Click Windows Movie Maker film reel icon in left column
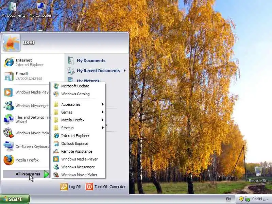Screen dimensions: 272x204 click(x=8, y=133)
